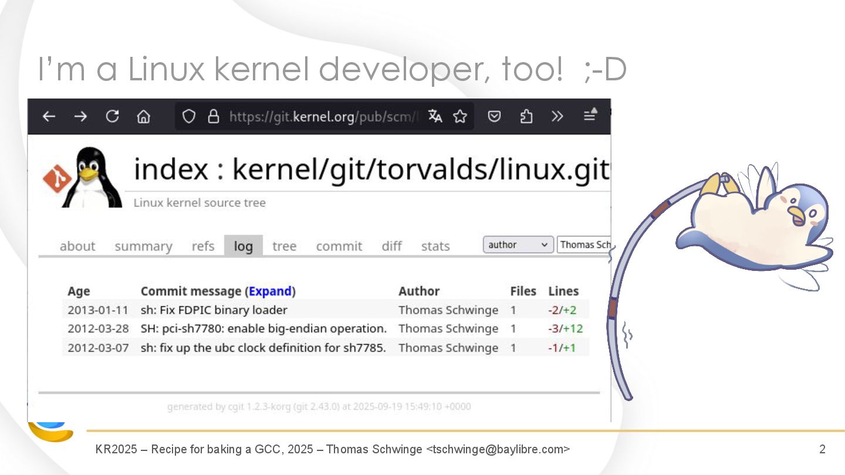This screenshot has height=475, width=845.
Task: Click date 2013-01-11
Action: pyautogui.click(x=98, y=310)
